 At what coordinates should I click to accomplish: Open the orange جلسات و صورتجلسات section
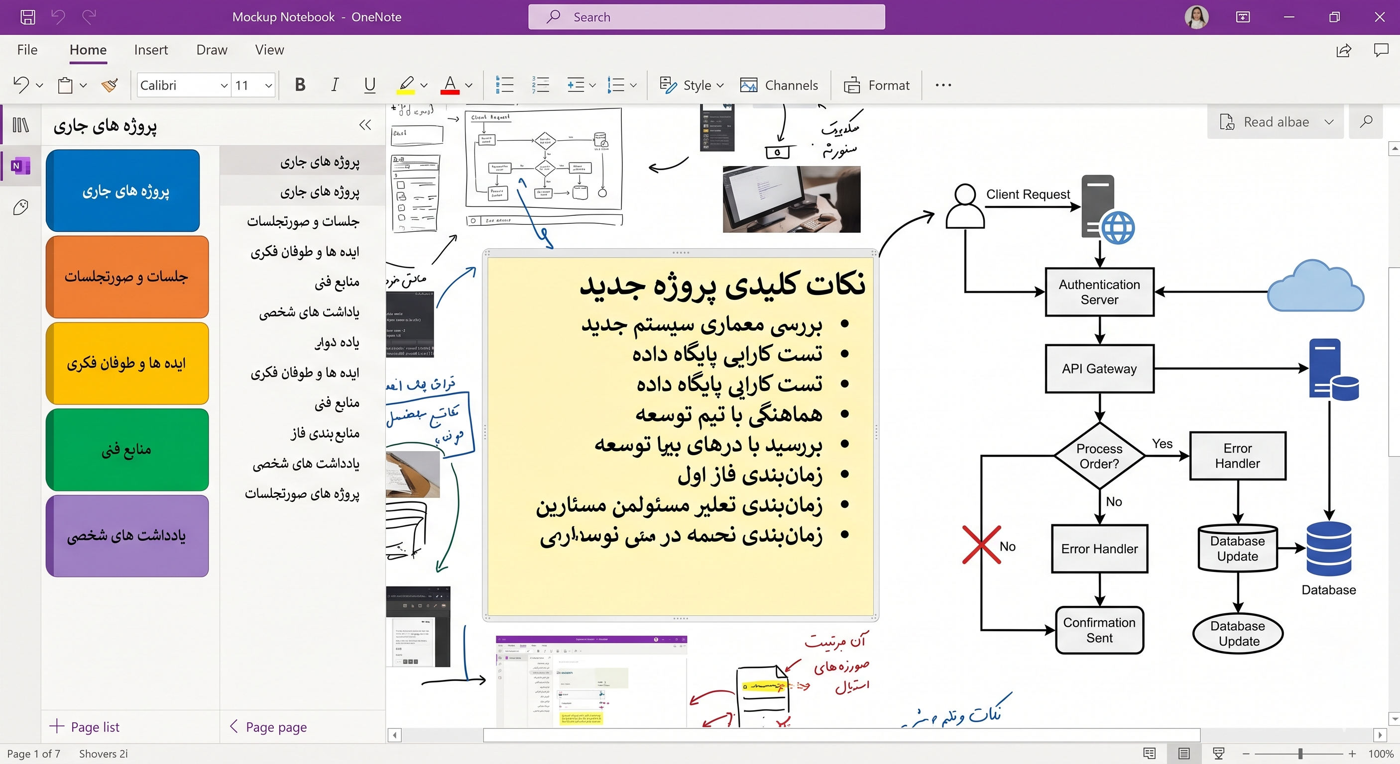point(127,277)
